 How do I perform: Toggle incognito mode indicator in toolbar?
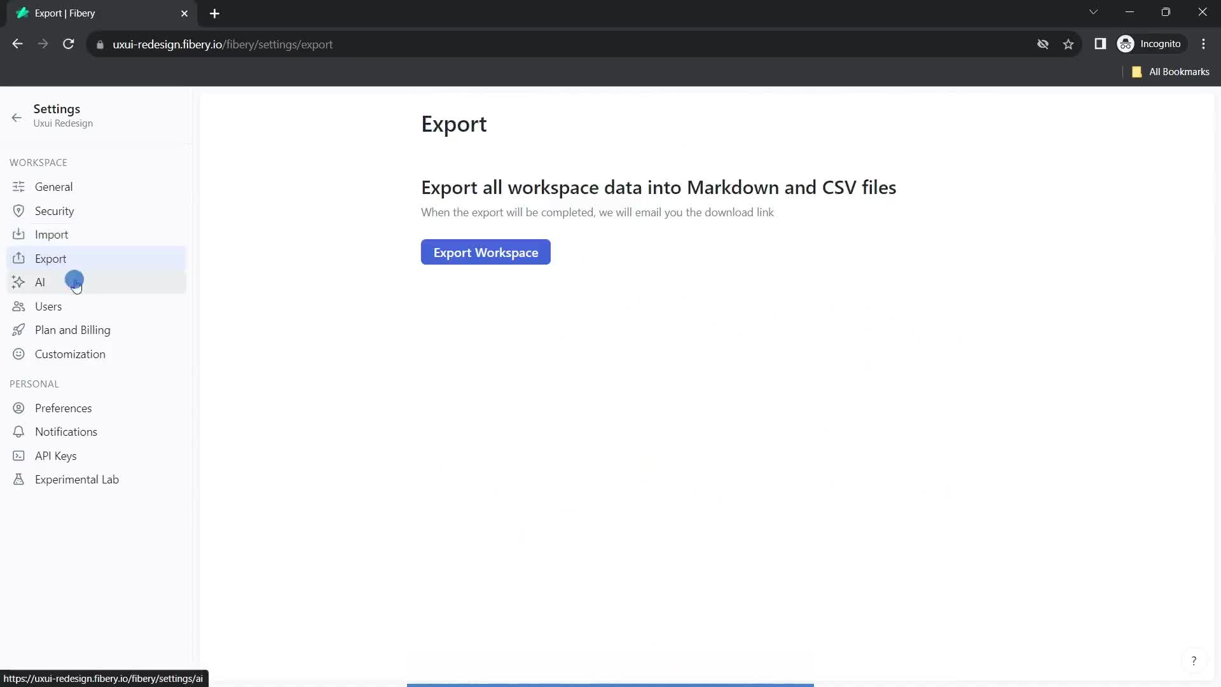click(x=1153, y=44)
